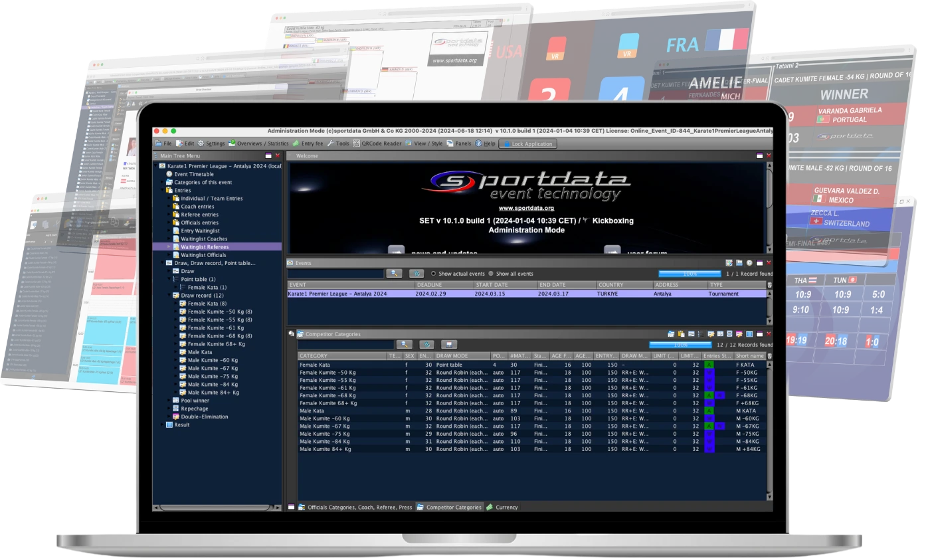This screenshot has height=558, width=930.
Task: Select the Show all events radio button
Action: coord(491,274)
